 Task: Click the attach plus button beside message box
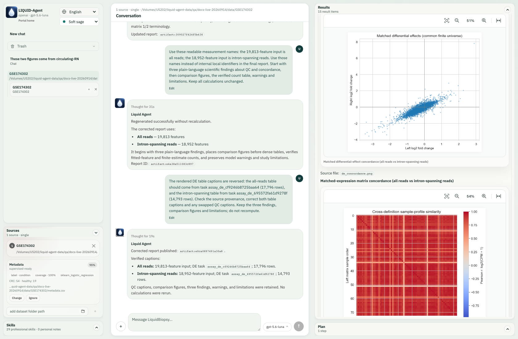tap(121, 326)
